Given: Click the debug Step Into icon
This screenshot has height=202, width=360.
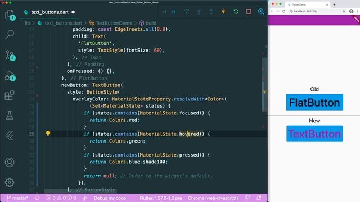Looking at the screenshot, I should (x=199, y=11).
